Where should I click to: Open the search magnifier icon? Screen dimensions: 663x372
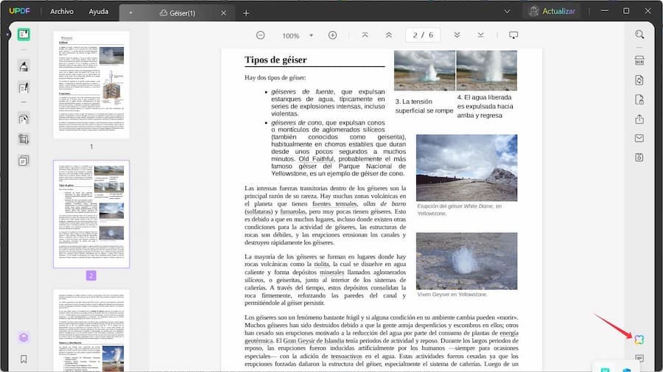tap(639, 35)
